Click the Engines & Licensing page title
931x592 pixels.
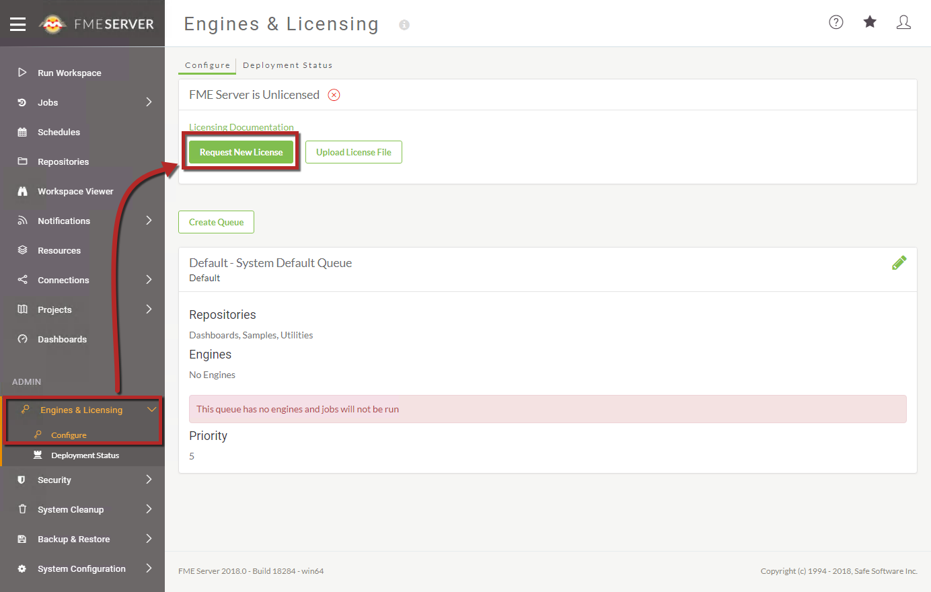click(x=281, y=24)
